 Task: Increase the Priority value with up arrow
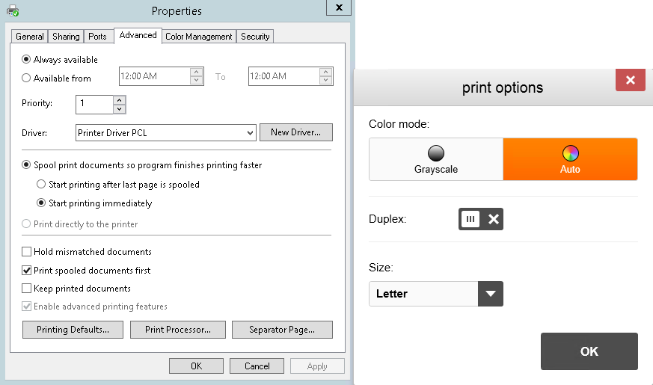tap(119, 99)
